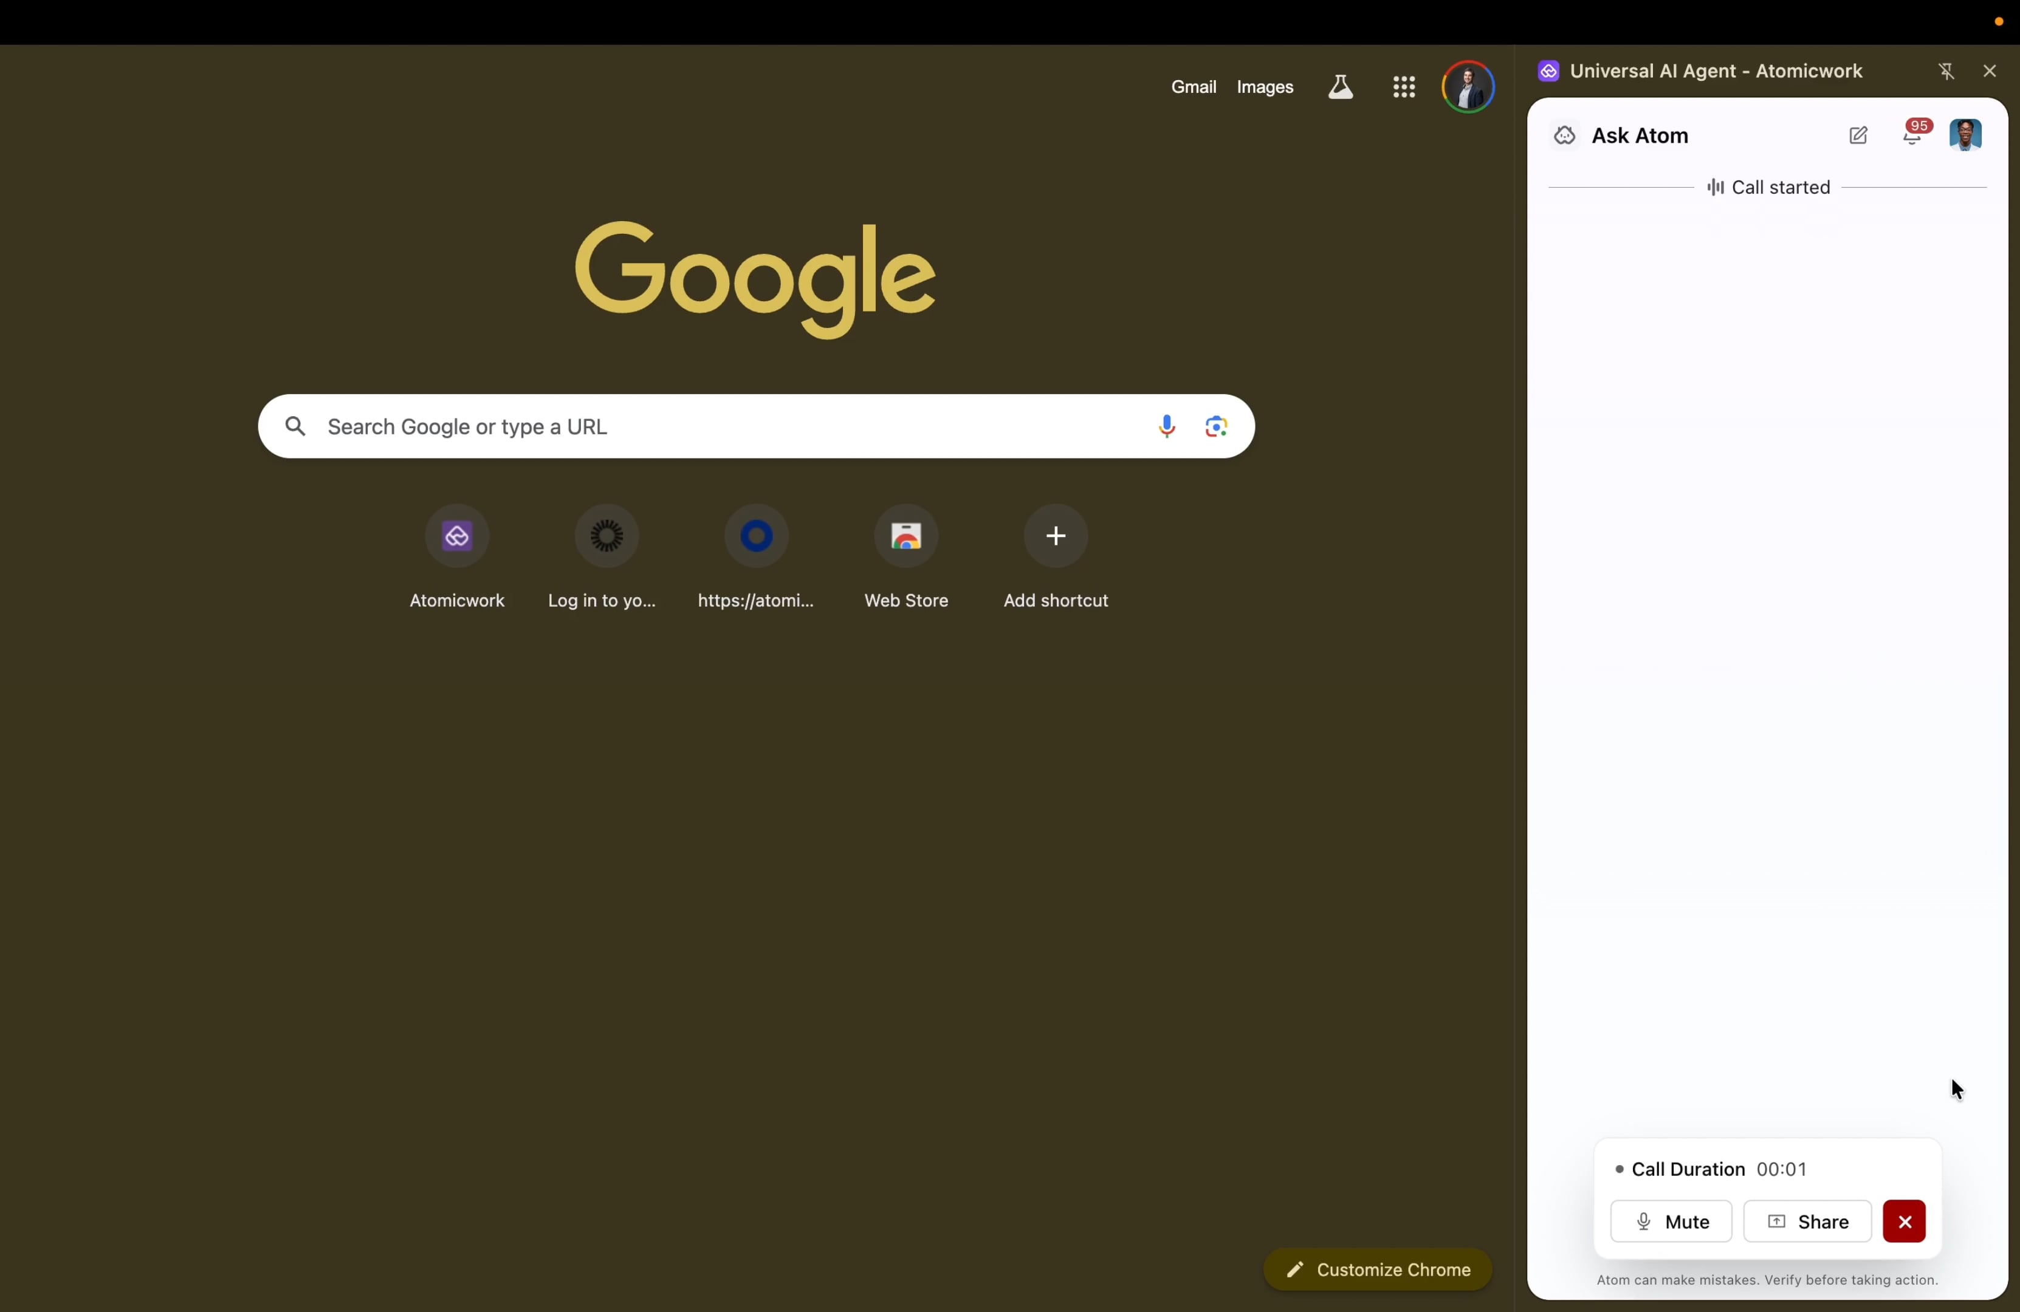Start voice search with microphone icon
2020x1312 pixels.
click(1167, 426)
